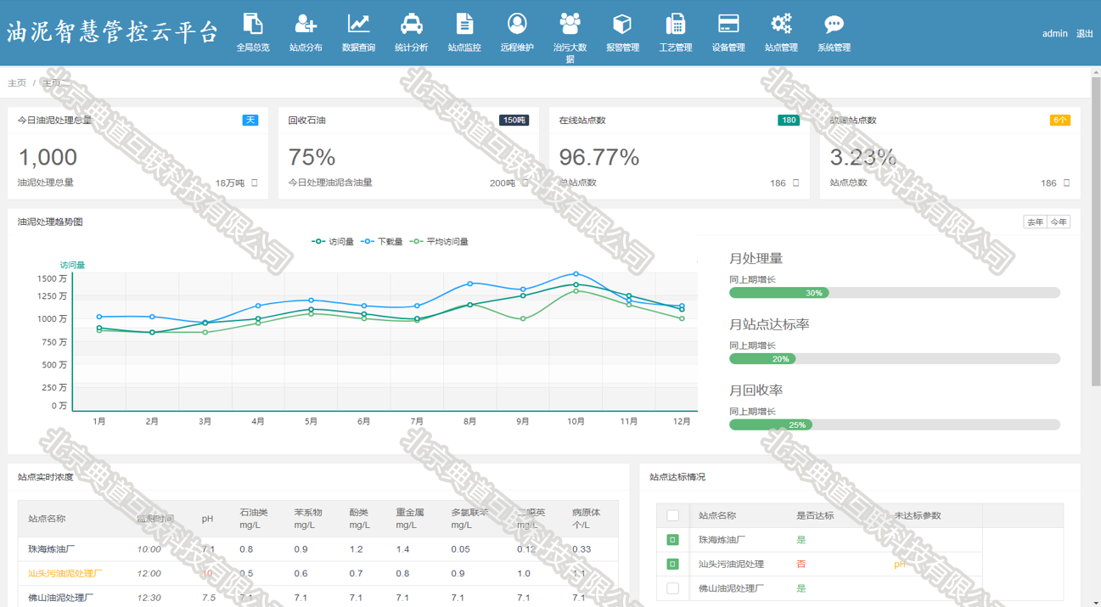Click the 150吨 badge on 回收石油

pos(514,121)
